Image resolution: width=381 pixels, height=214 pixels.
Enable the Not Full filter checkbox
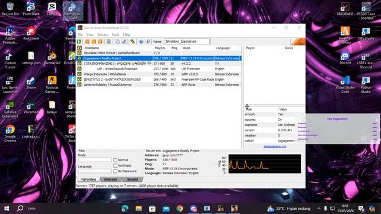click(x=115, y=160)
